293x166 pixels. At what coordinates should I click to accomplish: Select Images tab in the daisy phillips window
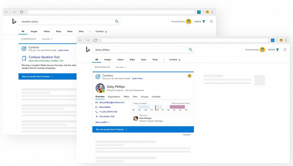(x=107, y=60)
